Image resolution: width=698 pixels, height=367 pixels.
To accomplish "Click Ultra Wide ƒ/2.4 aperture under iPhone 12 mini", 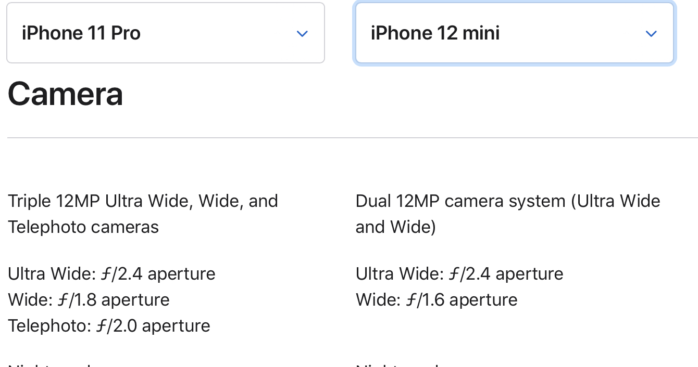I will click(x=459, y=274).
